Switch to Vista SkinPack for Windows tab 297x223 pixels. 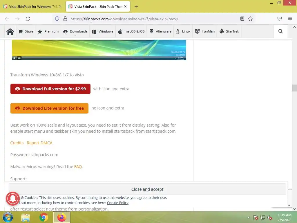[32, 6]
